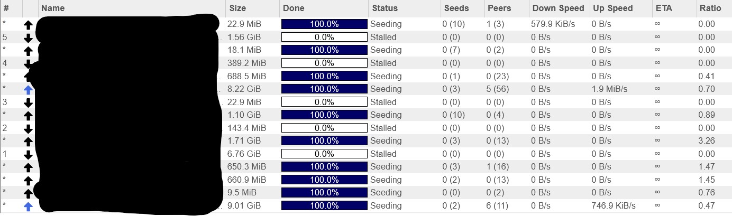Click the Down Speed column header
This screenshot has width=732, height=216.
click(559, 8)
